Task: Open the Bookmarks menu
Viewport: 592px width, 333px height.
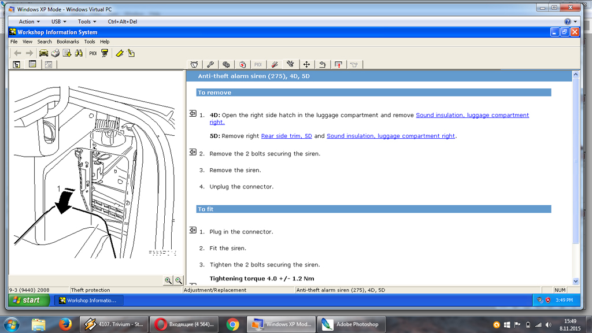Action: tap(68, 42)
